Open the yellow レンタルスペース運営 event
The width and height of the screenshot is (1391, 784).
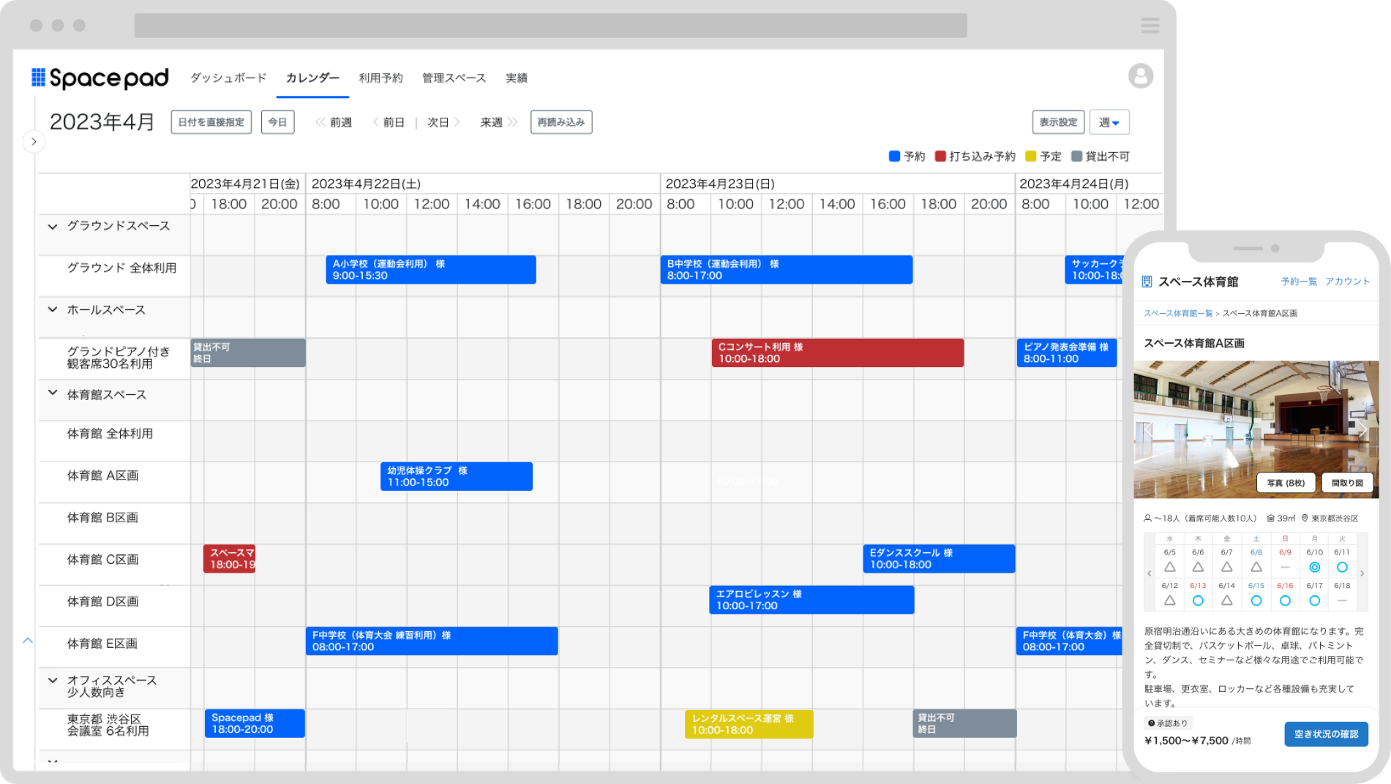pyautogui.click(x=749, y=724)
